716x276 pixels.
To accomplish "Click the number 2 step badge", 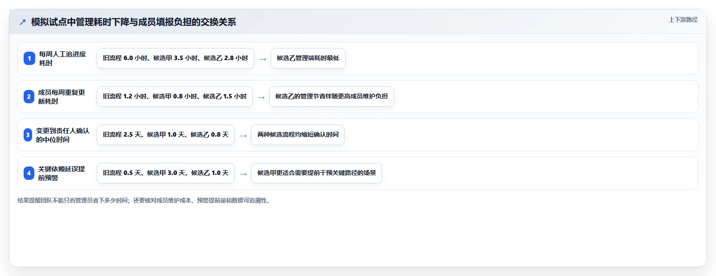I will click(29, 97).
